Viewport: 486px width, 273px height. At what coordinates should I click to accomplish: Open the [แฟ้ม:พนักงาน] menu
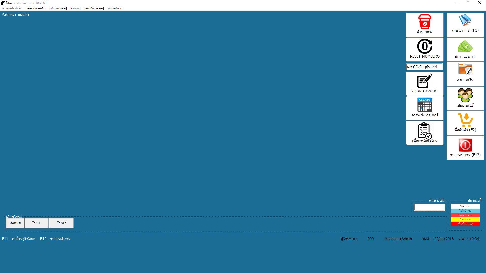[58, 8]
